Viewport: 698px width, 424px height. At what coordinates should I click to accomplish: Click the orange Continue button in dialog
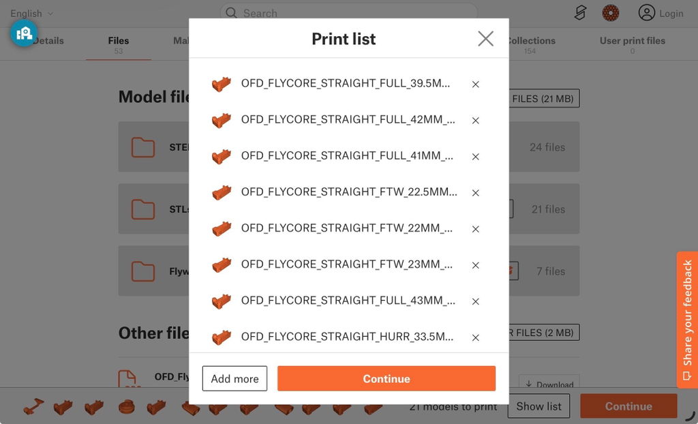point(386,378)
